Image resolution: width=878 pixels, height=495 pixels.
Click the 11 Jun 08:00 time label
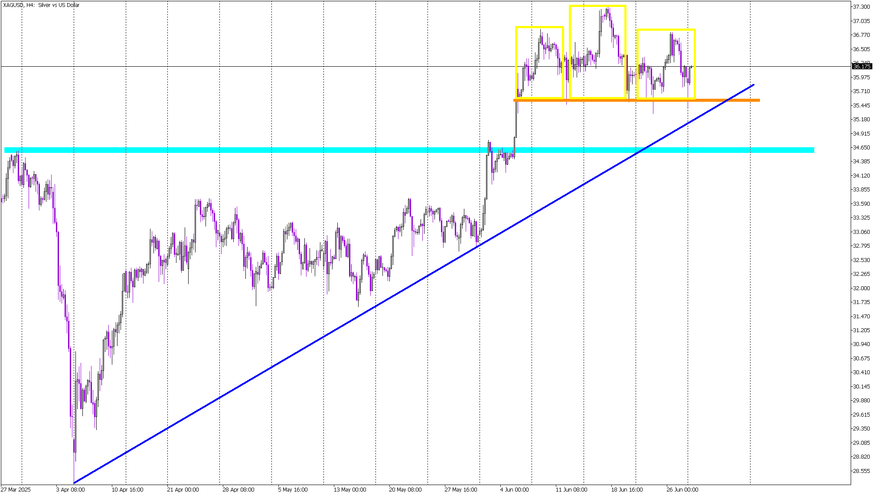tap(571, 490)
